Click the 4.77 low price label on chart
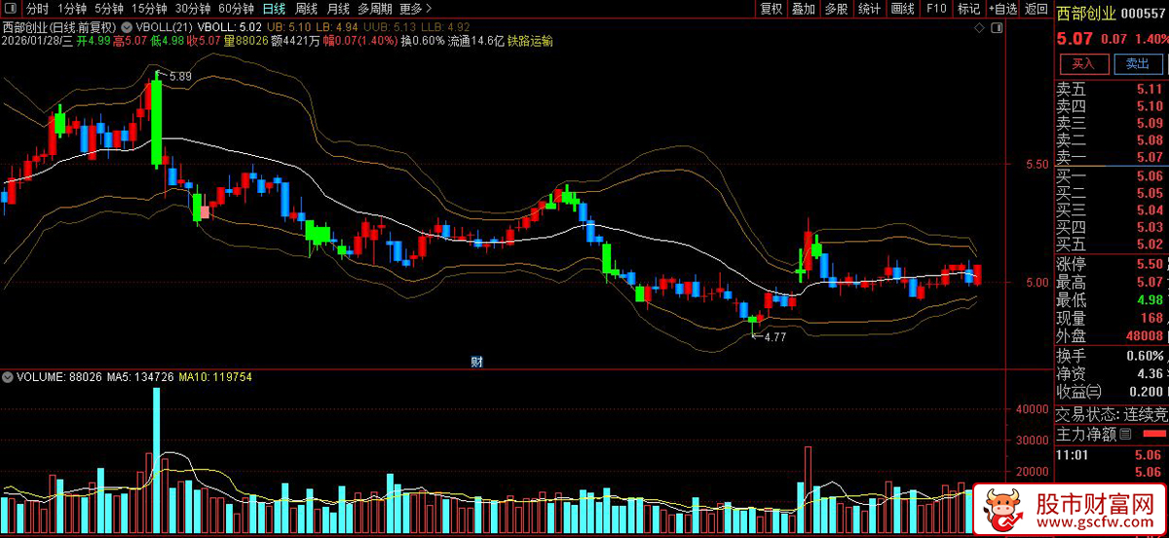 773,336
